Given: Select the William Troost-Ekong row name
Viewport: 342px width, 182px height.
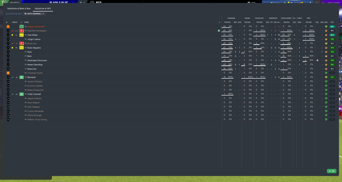Looking at the screenshot, I should coord(37,120).
